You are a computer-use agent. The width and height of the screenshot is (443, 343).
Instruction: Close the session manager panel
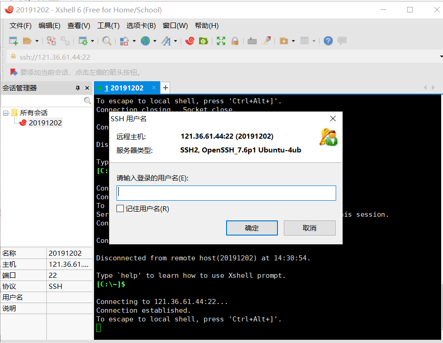coord(87,88)
